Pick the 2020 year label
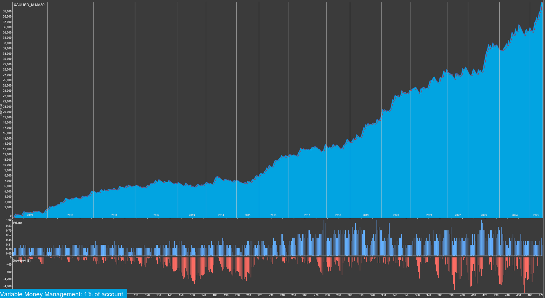Viewport: 545px width, 298px height. tap(396, 215)
